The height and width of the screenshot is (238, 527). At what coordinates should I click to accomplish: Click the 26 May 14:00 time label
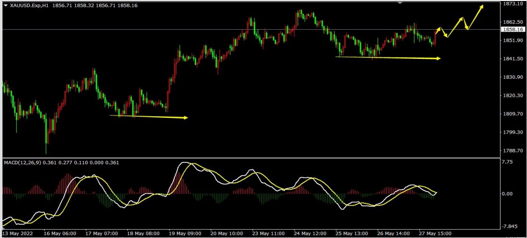point(393,234)
